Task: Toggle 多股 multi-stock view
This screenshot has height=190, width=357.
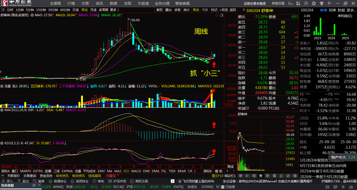Action: point(178,10)
